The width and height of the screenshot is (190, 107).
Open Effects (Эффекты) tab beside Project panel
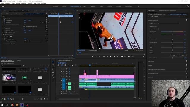(x=19, y=60)
